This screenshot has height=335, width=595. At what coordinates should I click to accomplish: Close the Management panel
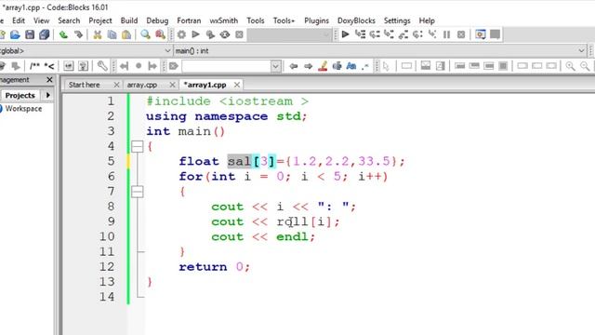[49, 80]
